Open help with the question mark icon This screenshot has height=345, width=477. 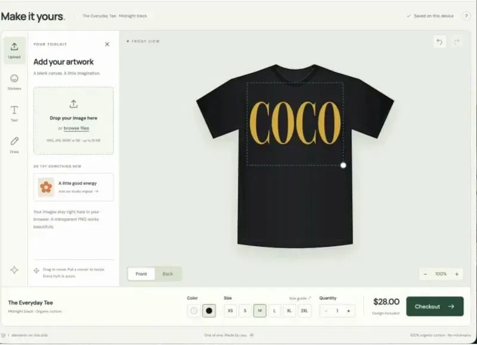pyautogui.click(x=466, y=16)
